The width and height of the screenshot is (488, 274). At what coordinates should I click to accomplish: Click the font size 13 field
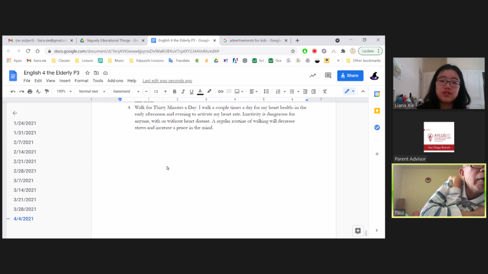point(156,92)
